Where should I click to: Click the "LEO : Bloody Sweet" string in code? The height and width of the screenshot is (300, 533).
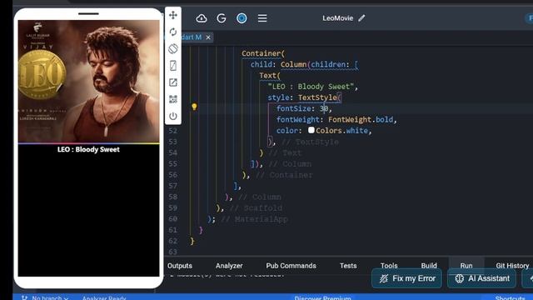click(x=311, y=87)
